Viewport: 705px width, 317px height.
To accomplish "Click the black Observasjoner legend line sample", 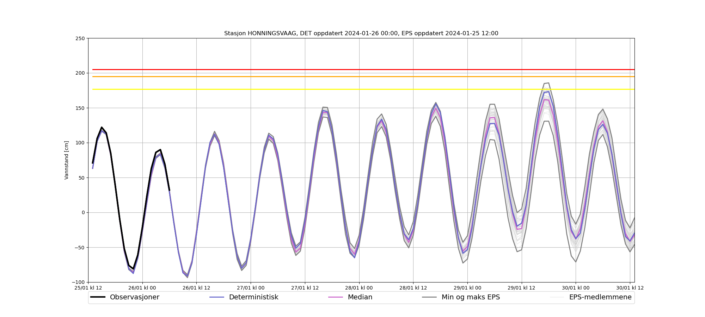I will click(x=98, y=297).
